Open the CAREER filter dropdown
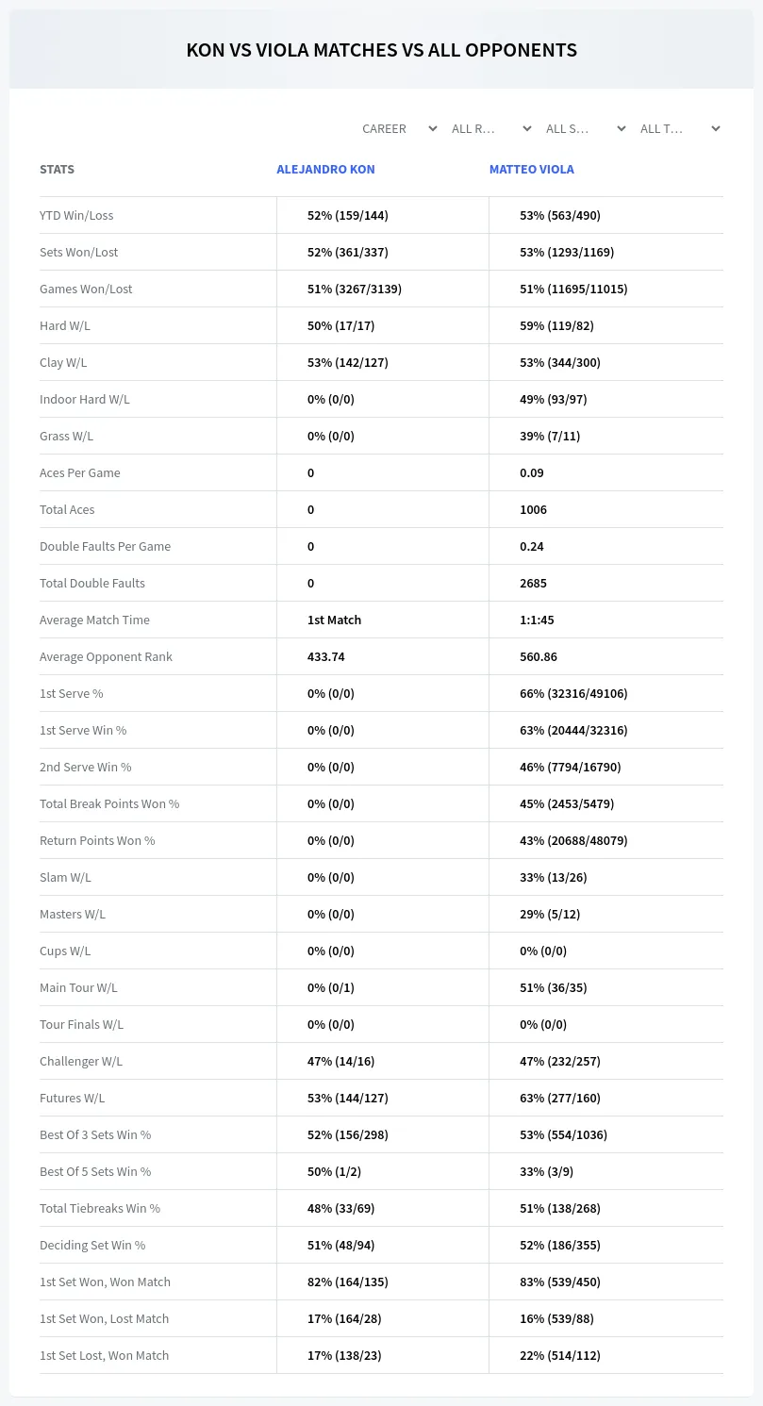The image size is (763, 1406). tap(399, 128)
